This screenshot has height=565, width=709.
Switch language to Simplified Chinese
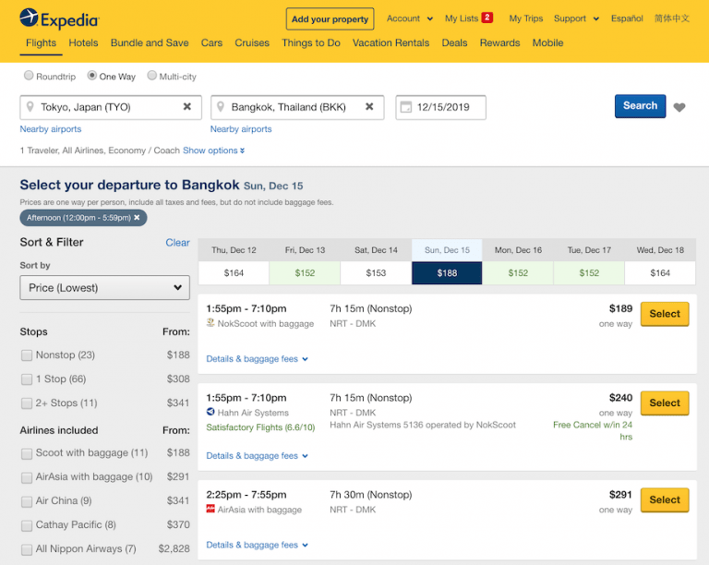[x=672, y=18]
